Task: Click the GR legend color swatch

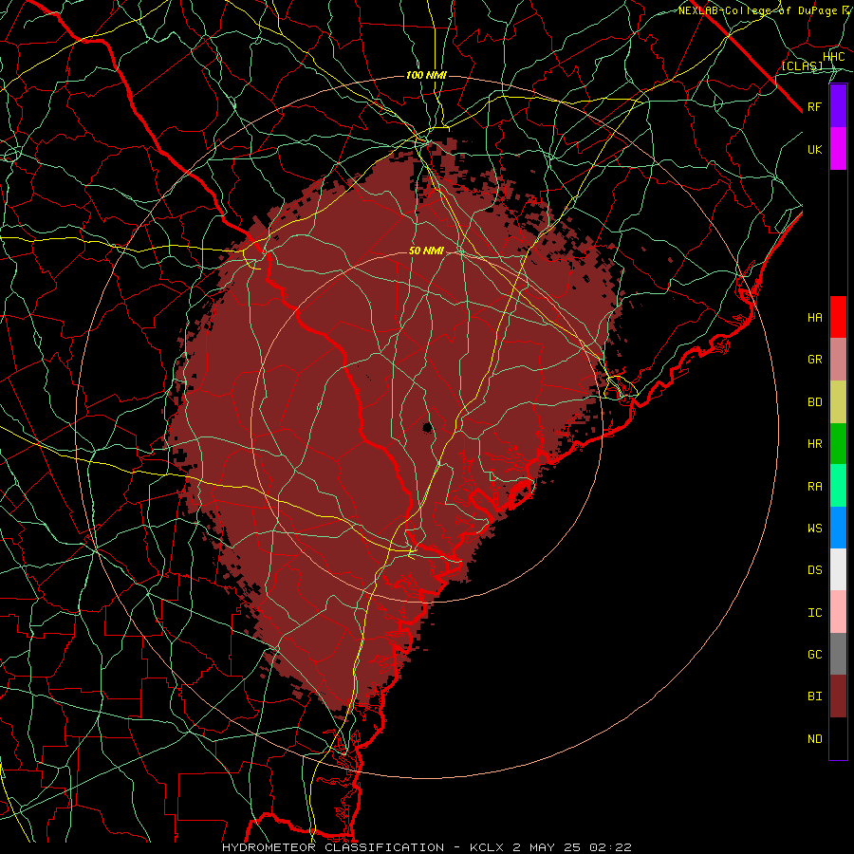Action: (x=838, y=360)
